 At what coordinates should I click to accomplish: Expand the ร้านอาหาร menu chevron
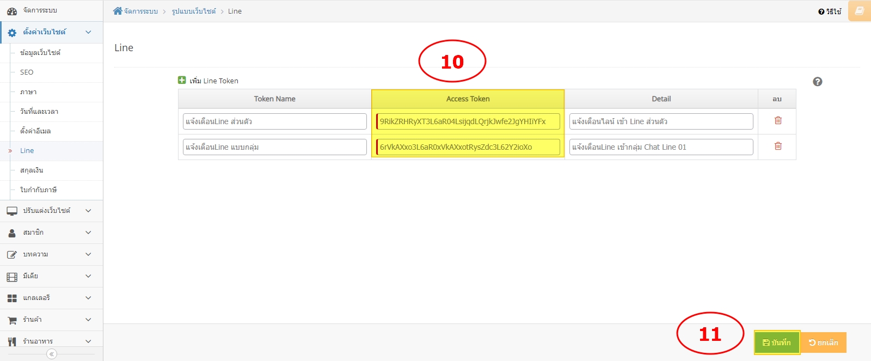(x=88, y=341)
